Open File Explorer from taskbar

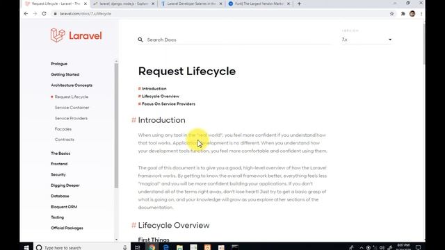pos(179,247)
